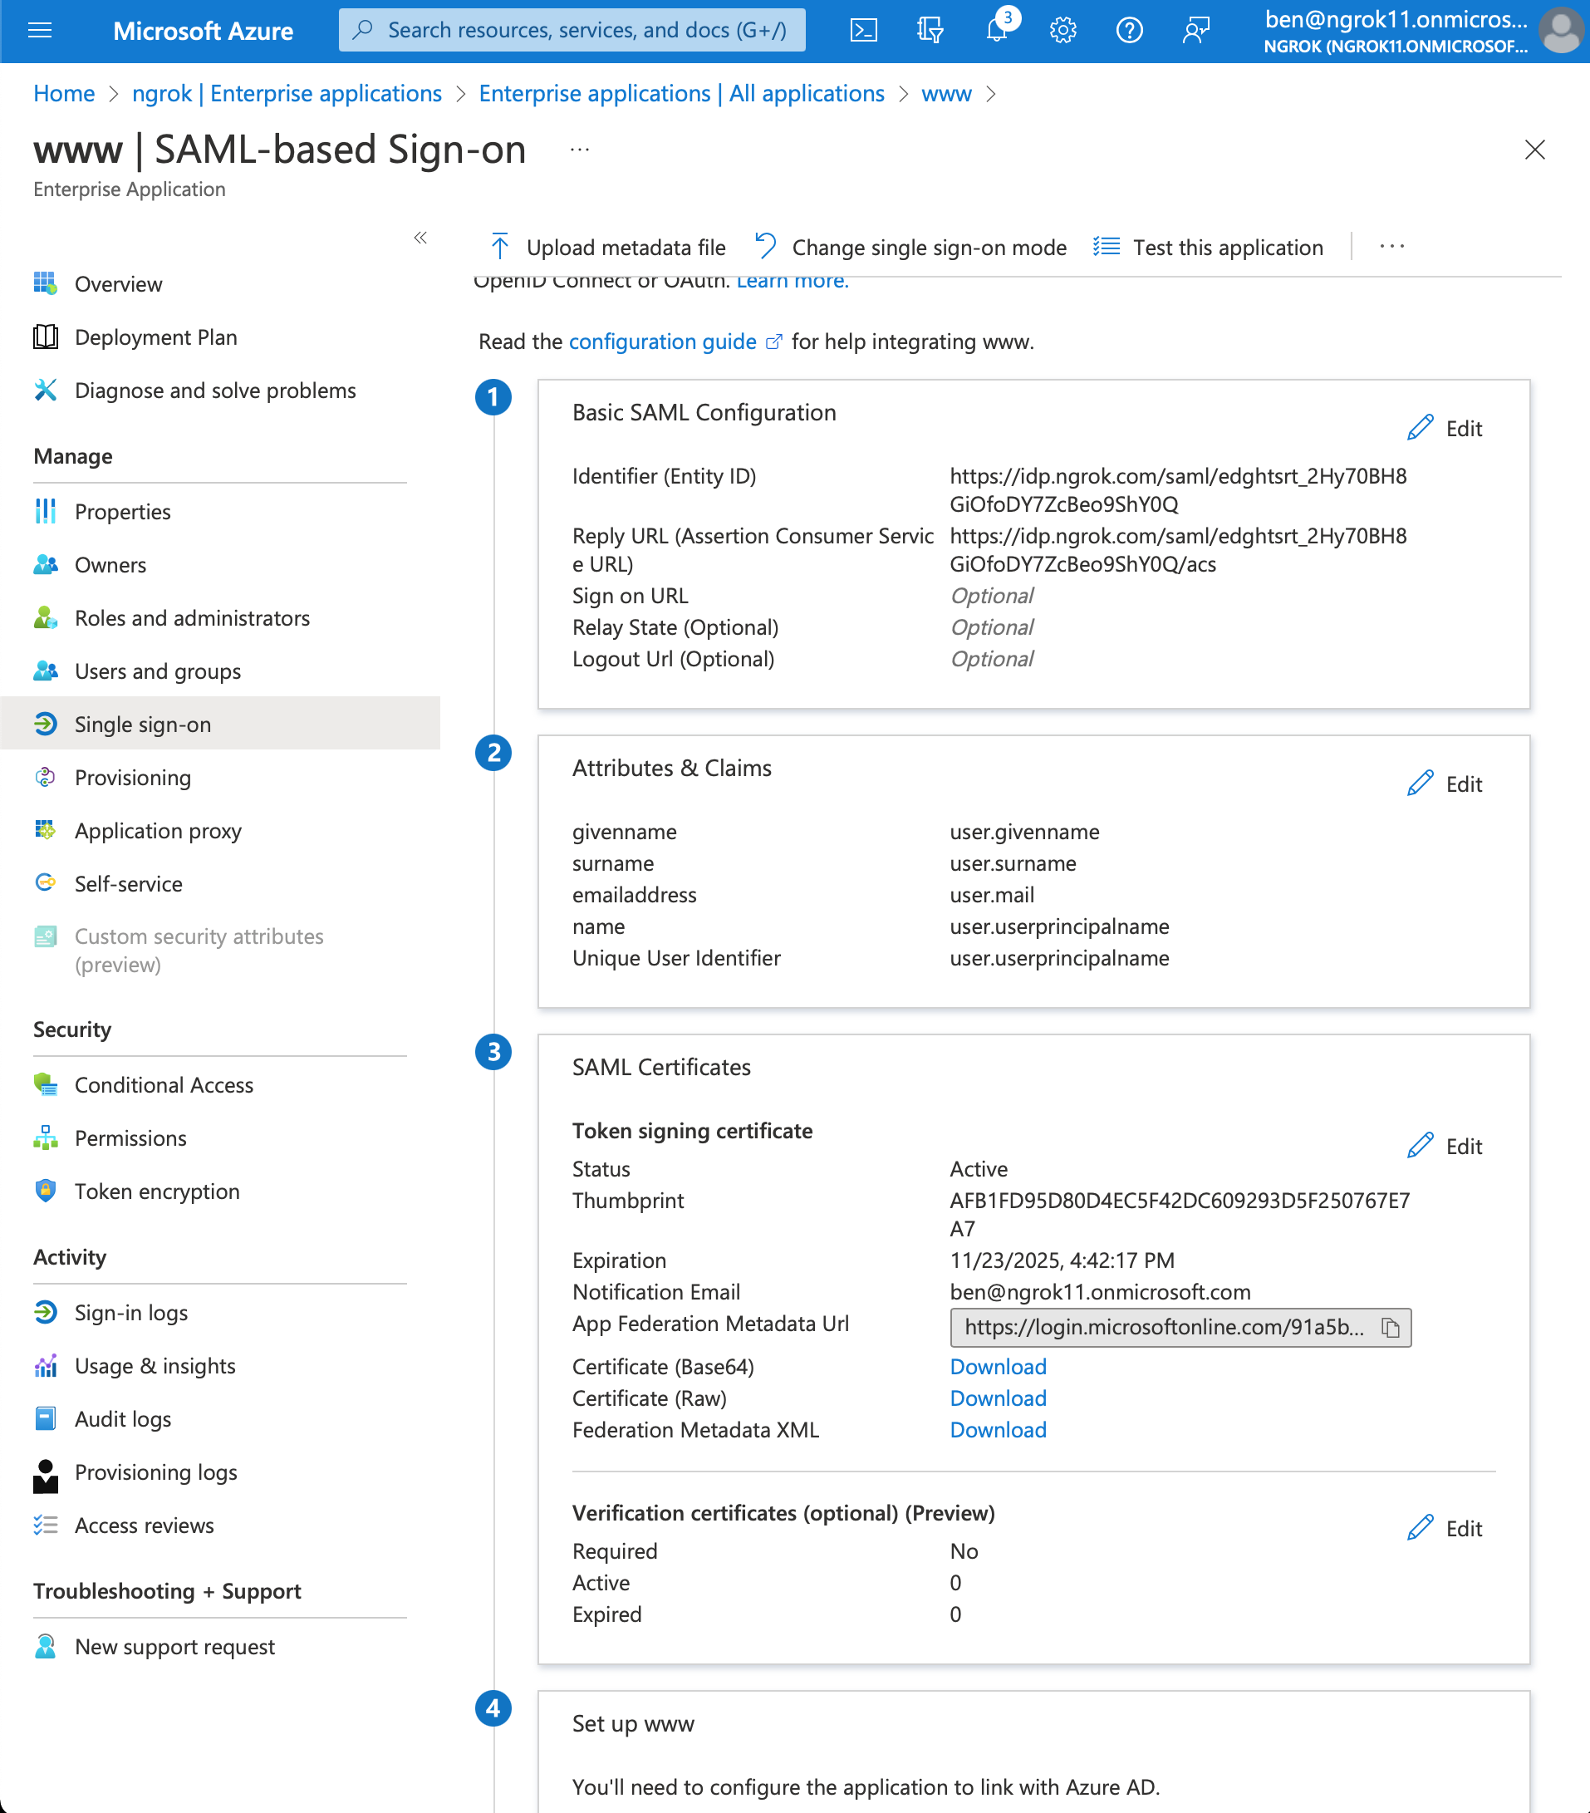Viewport: 1590px width, 1813px height.
Task: Open portal settings gear icon
Action: coord(1062,30)
